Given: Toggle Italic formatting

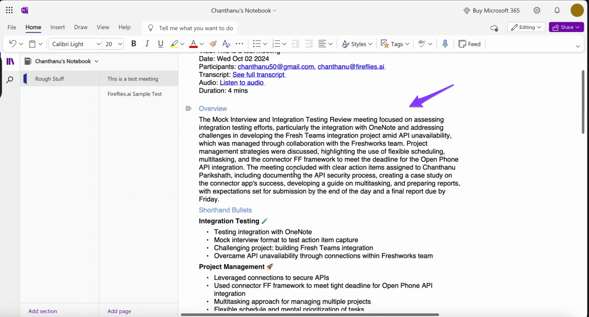Looking at the screenshot, I should coord(147,44).
